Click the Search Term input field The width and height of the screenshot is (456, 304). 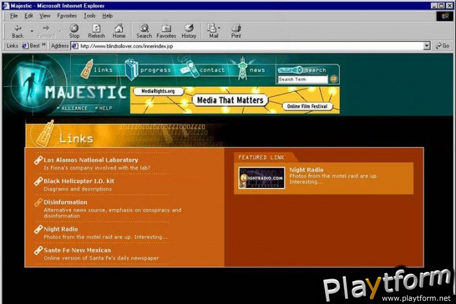303,79
